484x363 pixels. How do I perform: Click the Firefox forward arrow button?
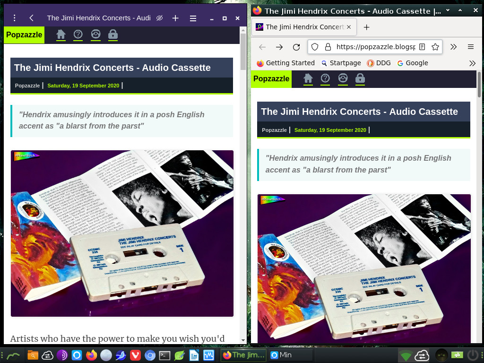point(279,47)
